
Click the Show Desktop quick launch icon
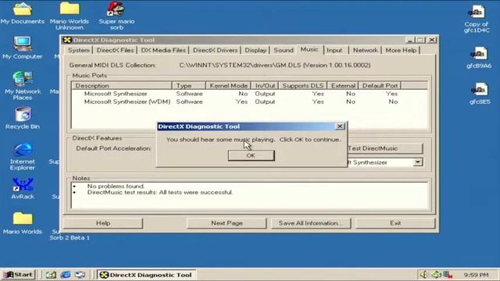50,275
